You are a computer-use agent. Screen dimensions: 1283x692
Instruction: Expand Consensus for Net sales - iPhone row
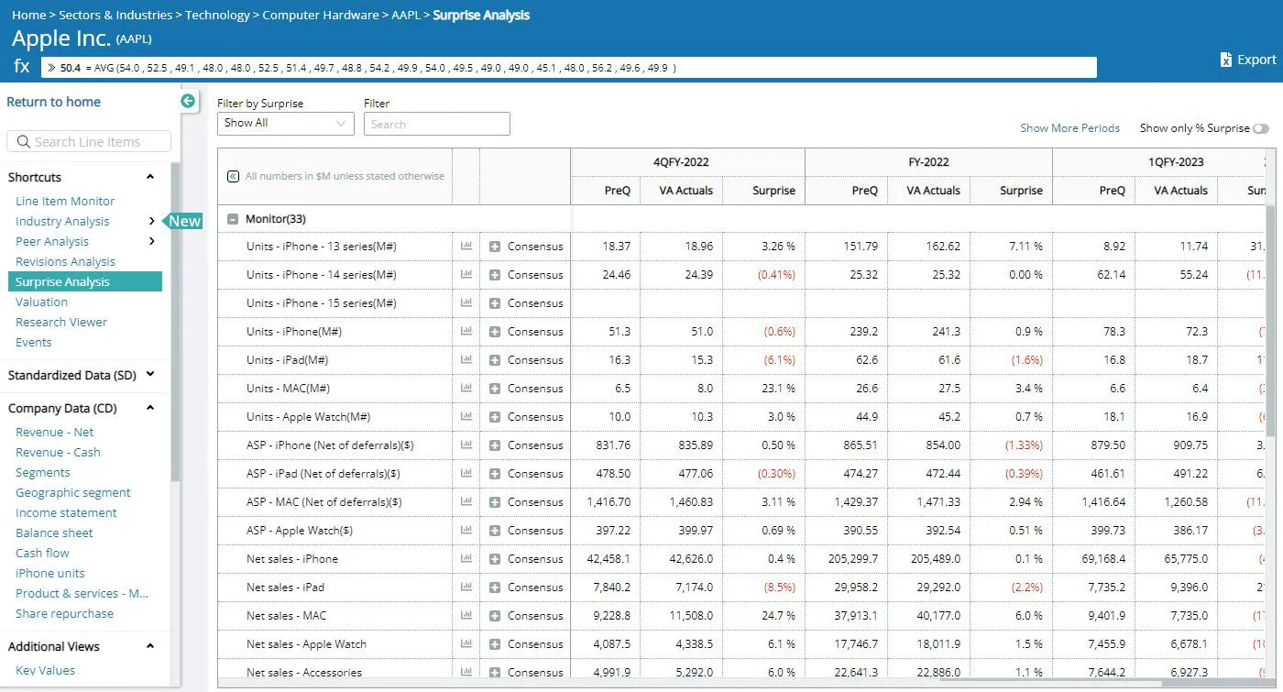(x=495, y=559)
